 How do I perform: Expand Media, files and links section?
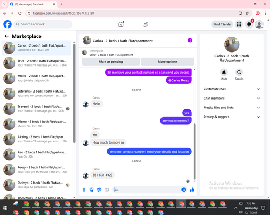click(x=232, y=108)
